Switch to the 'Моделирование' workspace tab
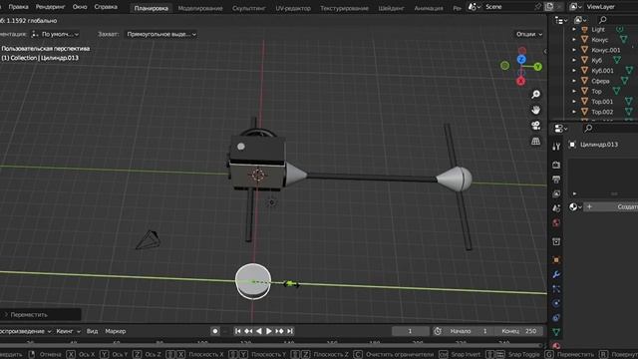Image resolution: width=638 pixels, height=359 pixels. [x=200, y=8]
